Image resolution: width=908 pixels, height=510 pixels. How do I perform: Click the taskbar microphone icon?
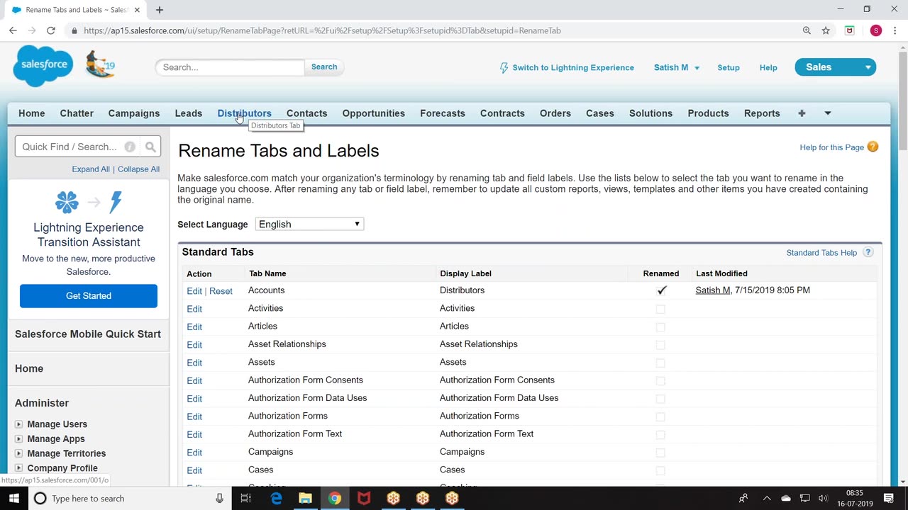(x=220, y=498)
